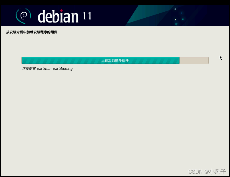Image resolution: width=230 pixels, height=177 pixels.
Task: Click the 'debian 11' banner title
Action: coord(64,16)
